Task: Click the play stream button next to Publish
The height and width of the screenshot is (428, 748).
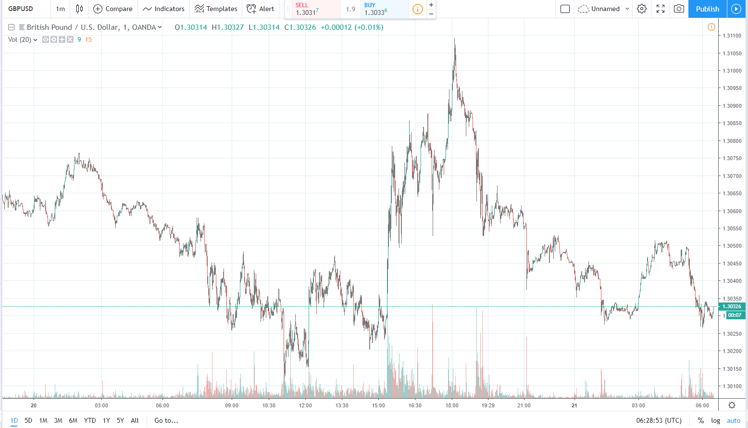Action: pyautogui.click(x=736, y=9)
